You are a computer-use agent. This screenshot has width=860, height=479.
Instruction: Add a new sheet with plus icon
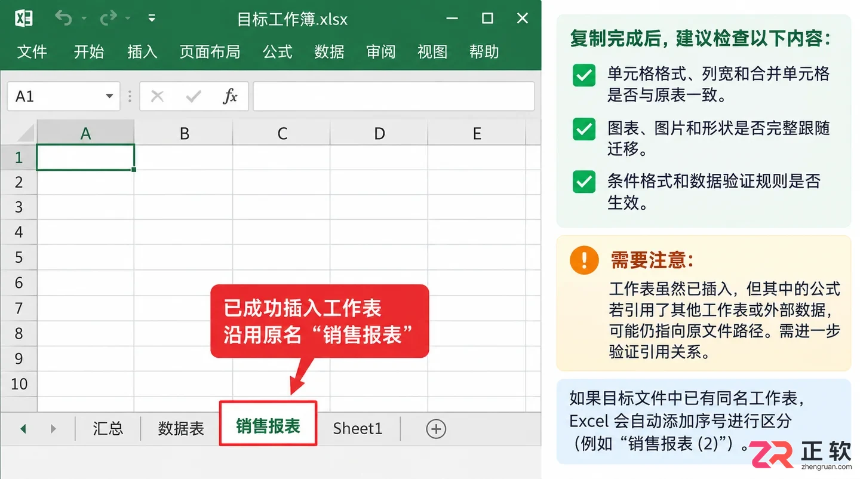point(436,429)
